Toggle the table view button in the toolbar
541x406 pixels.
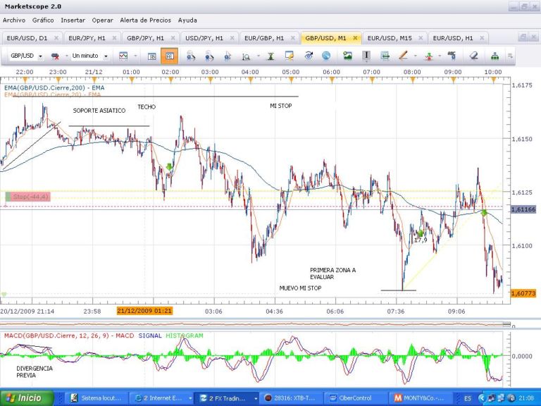tap(151, 56)
